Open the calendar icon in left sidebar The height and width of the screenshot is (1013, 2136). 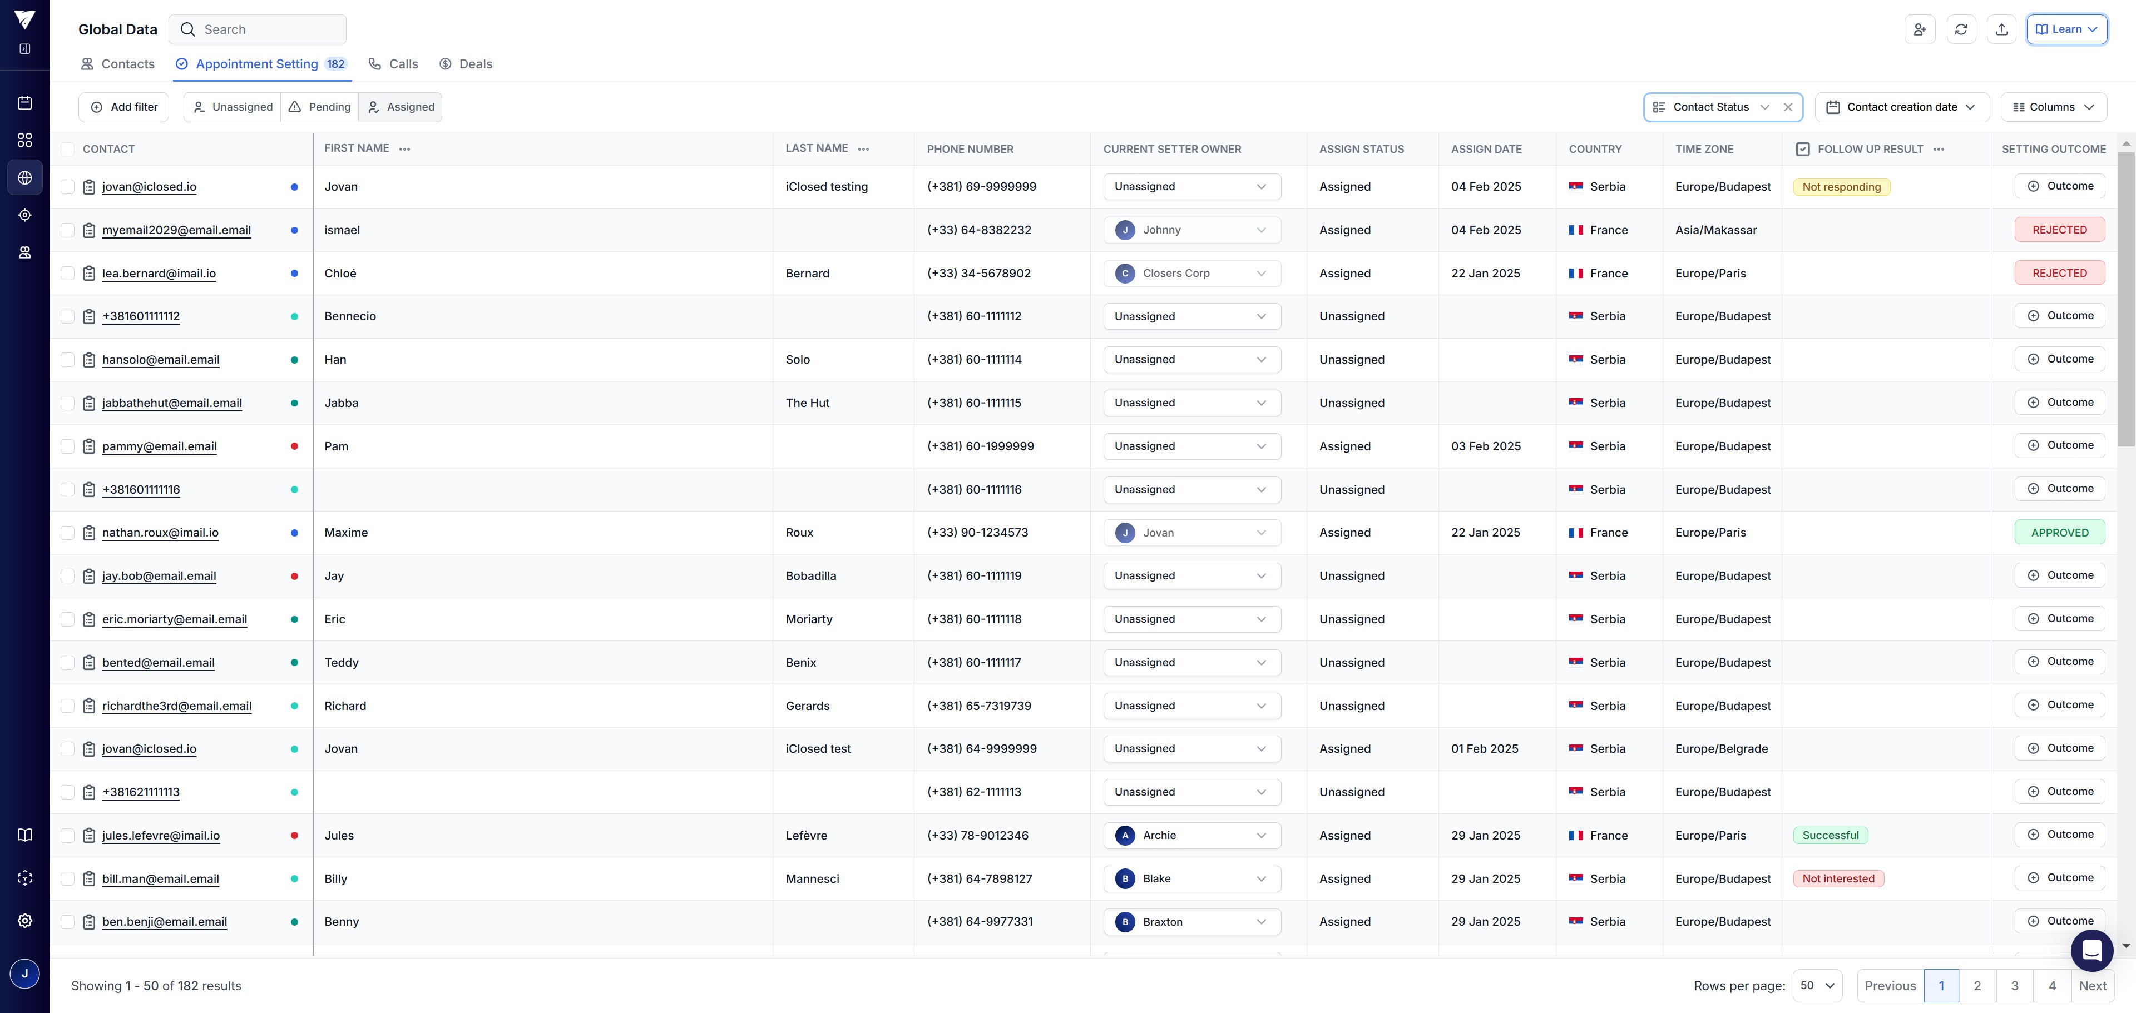(25, 103)
